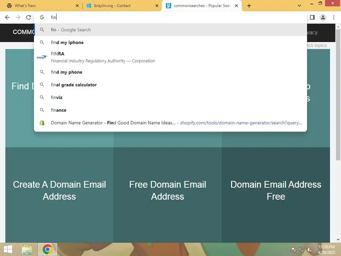Screen dimensions: 341x256
Task: Click the Chrome taskbar icon
Action: (x=47, y=249)
